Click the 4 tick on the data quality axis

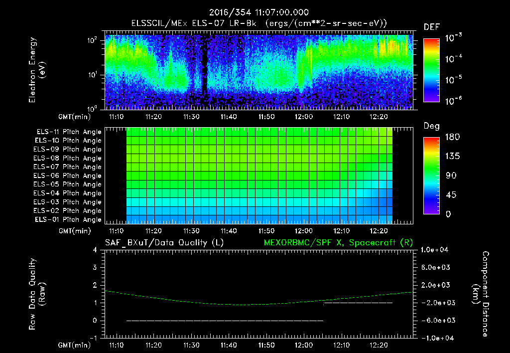[x=95, y=250]
